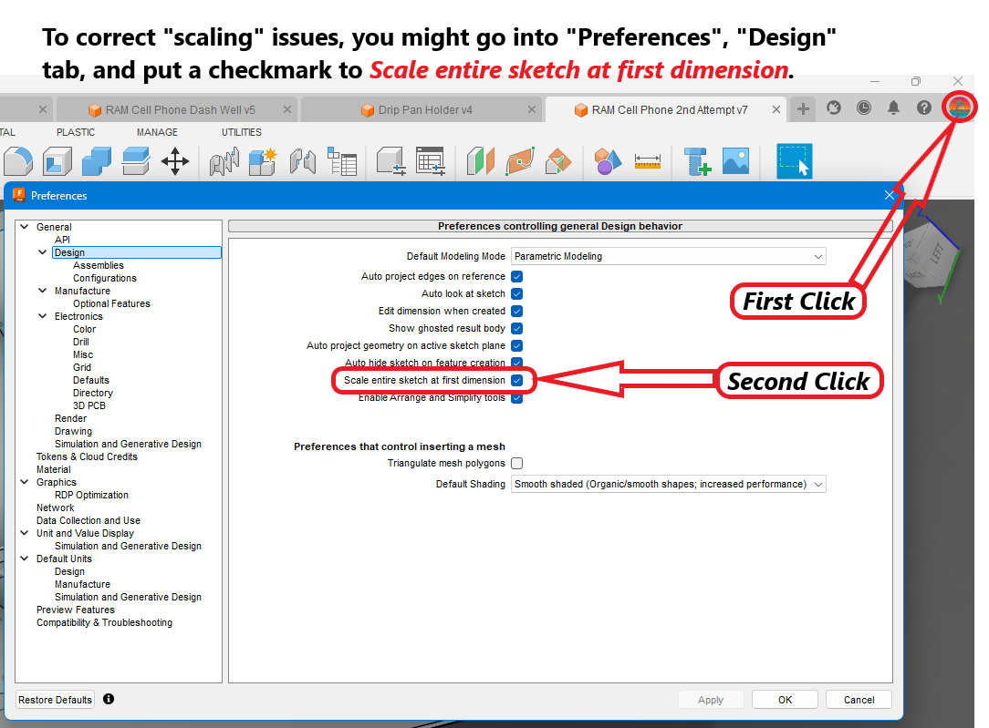Image resolution: width=989 pixels, height=728 pixels.
Task: Open the Measure ruler tool
Action: click(648, 162)
